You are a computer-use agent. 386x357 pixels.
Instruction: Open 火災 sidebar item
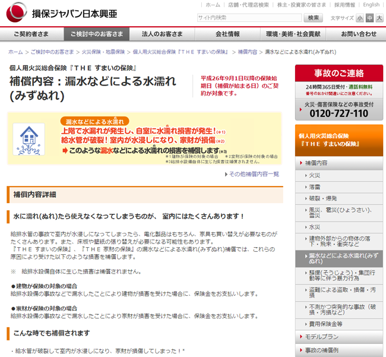[x=339, y=175]
